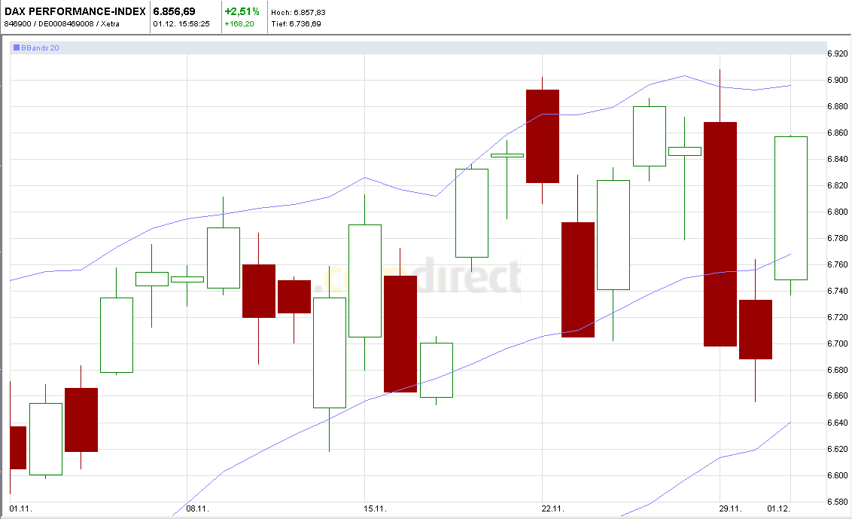Click the +2,51% change value

242,11
